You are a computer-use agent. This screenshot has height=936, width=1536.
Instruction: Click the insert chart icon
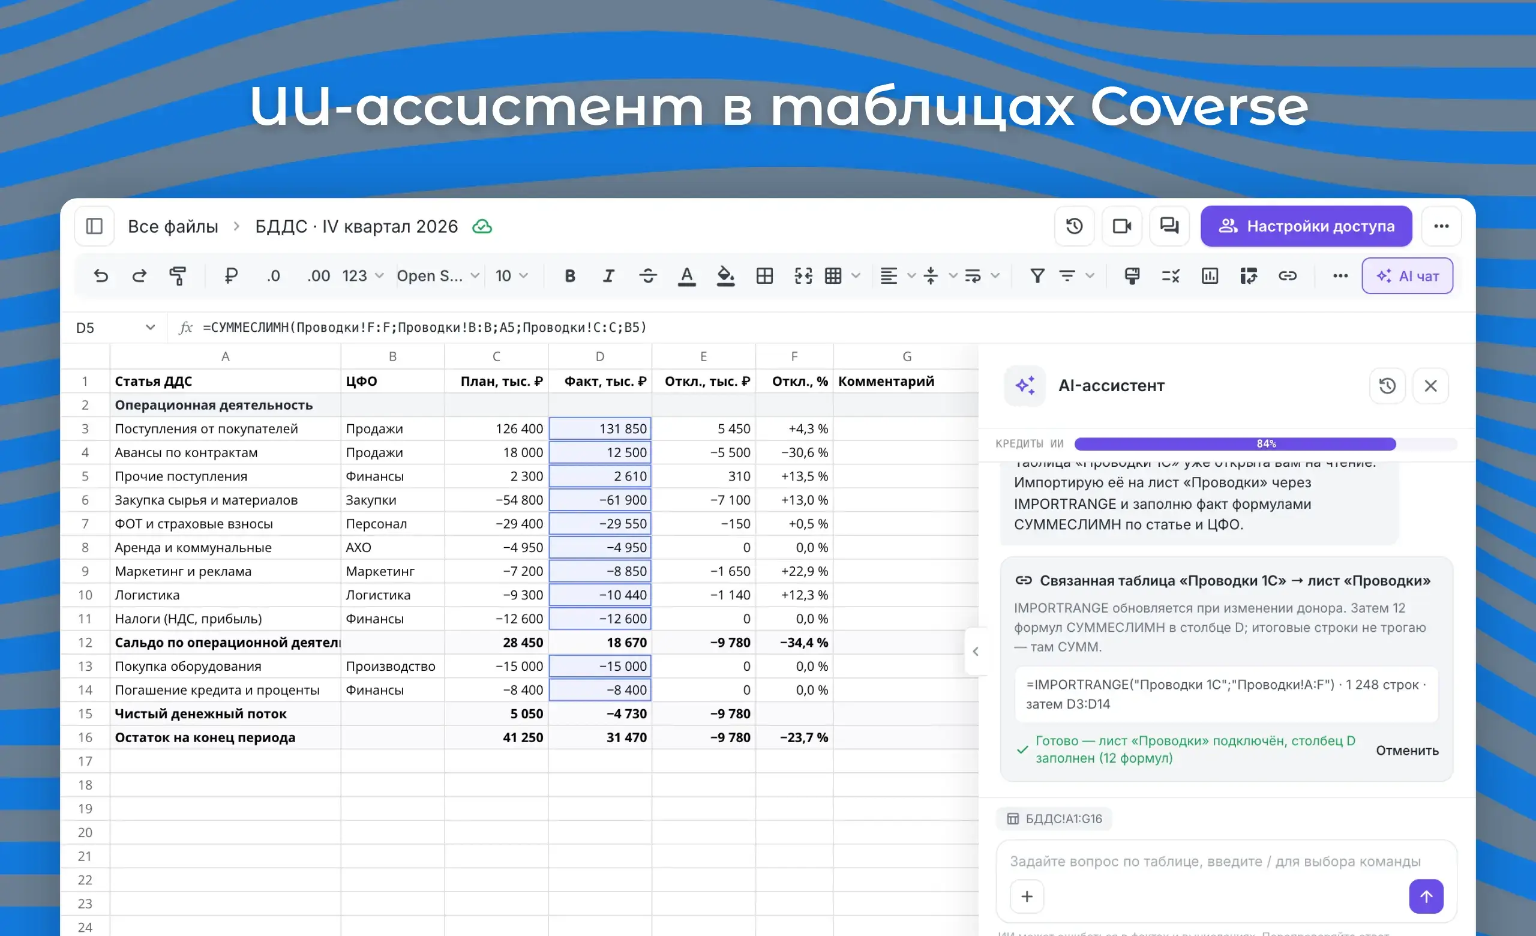tap(1210, 275)
